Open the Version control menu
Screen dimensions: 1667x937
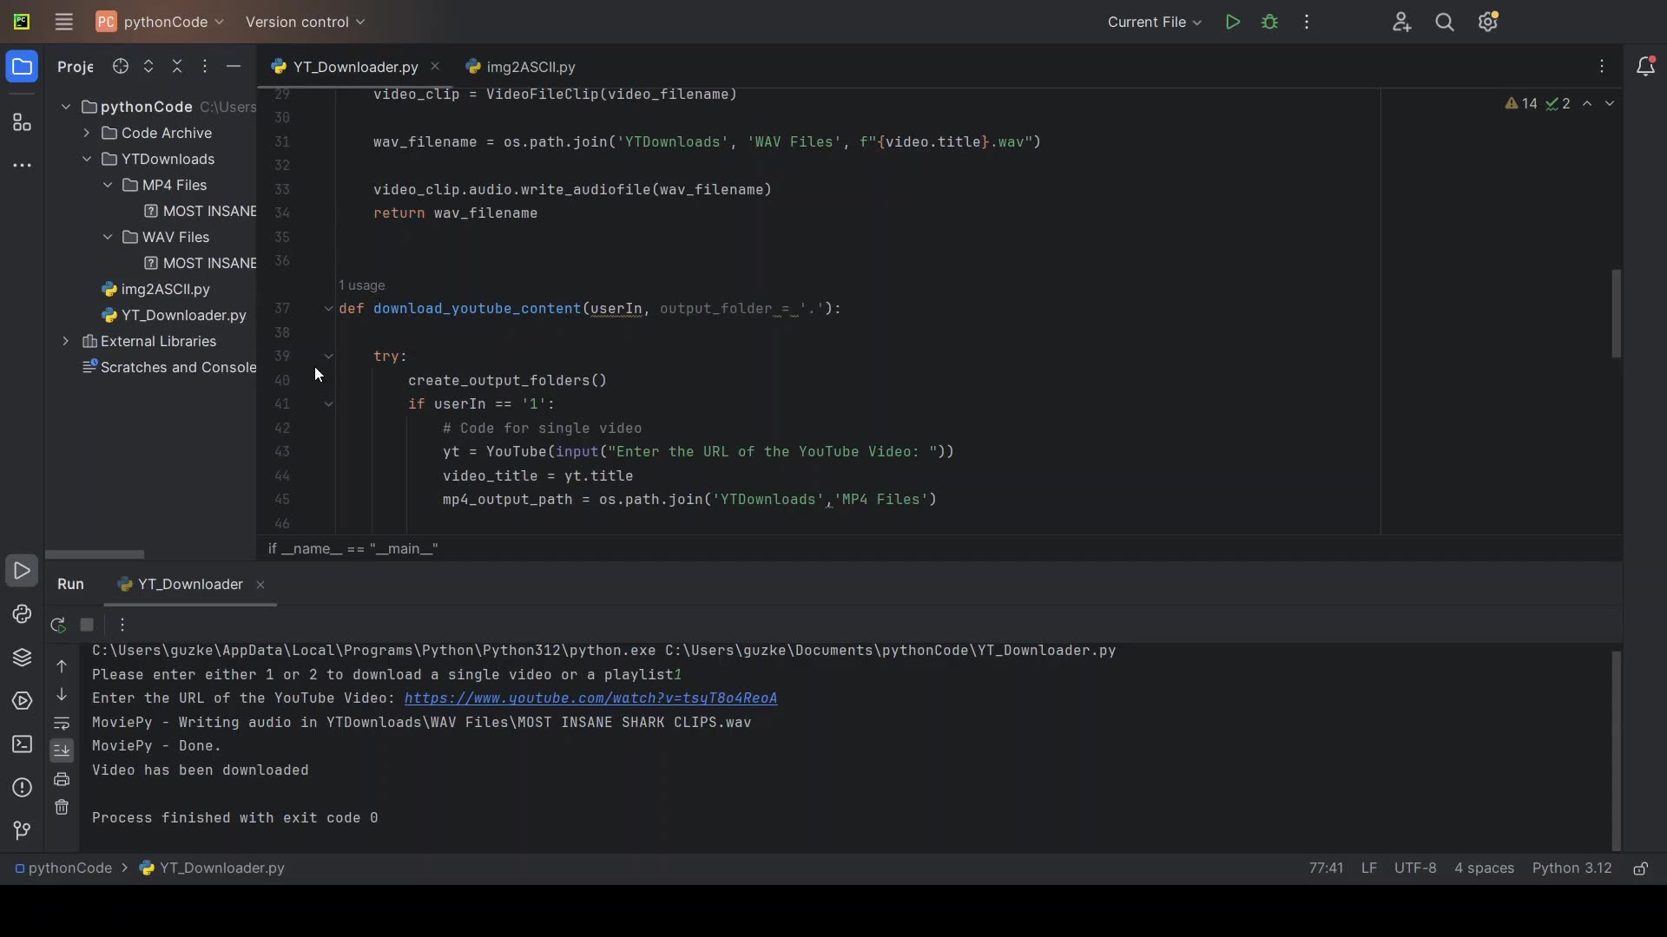(x=306, y=23)
